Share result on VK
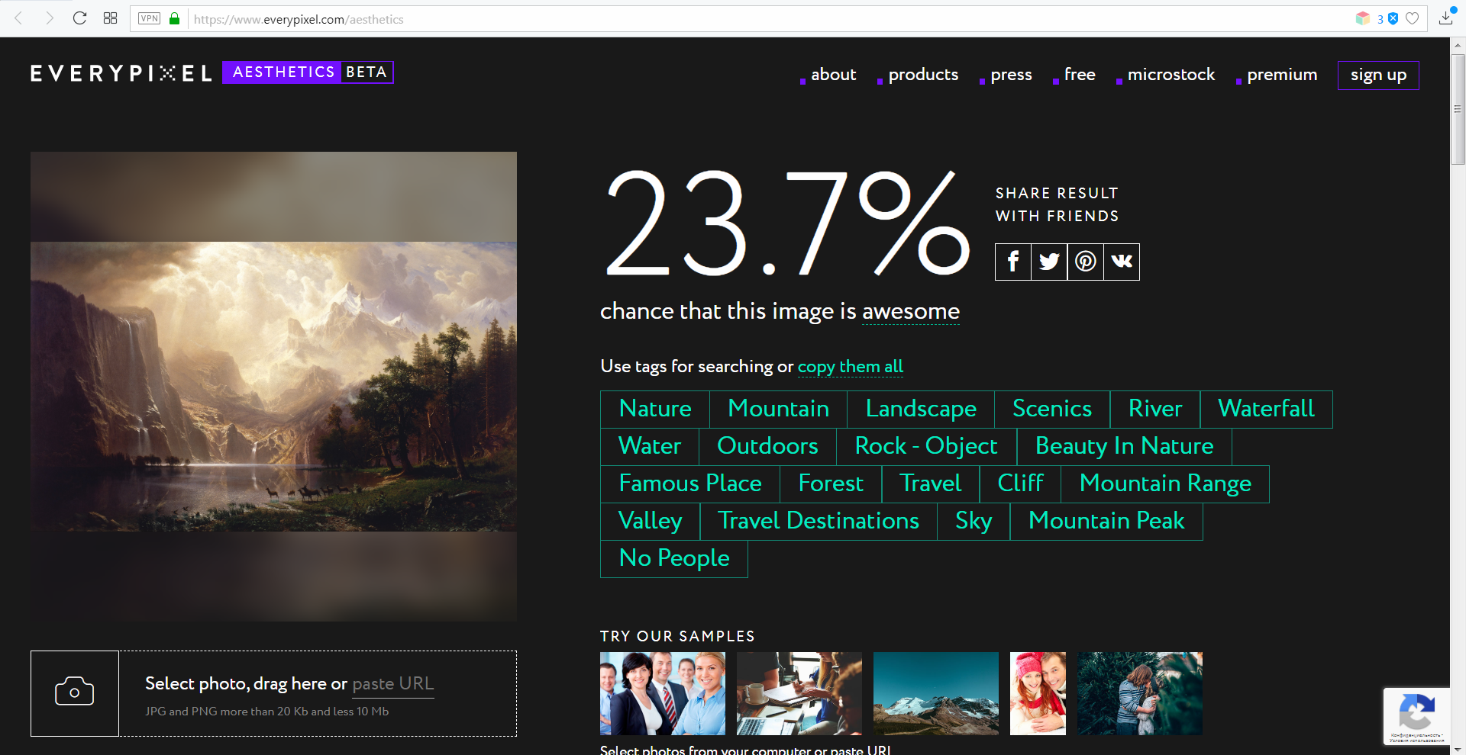Screen dimensions: 1466x755 (1122, 262)
